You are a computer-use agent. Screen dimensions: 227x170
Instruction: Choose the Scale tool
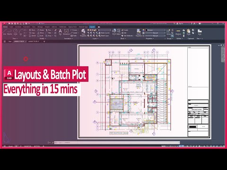41,36
